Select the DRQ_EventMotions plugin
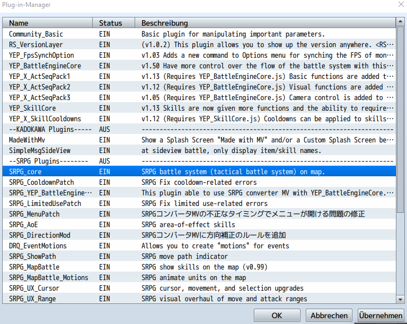Screen dimensions: 407x324 click(x=199, y=246)
